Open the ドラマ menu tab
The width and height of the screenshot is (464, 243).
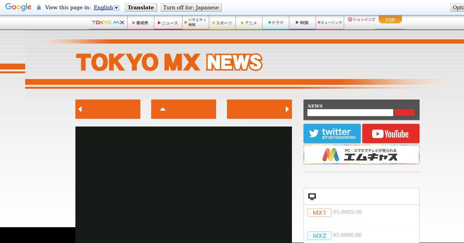pyautogui.click(x=276, y=23)
